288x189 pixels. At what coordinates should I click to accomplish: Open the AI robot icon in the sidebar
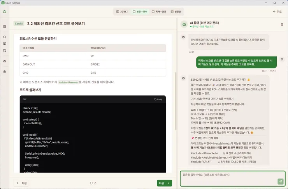(x=5, y=61)
